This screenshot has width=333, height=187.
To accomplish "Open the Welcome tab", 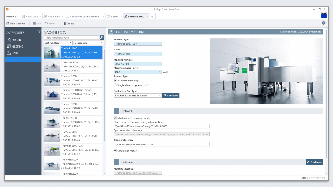I will pos(11,16).
